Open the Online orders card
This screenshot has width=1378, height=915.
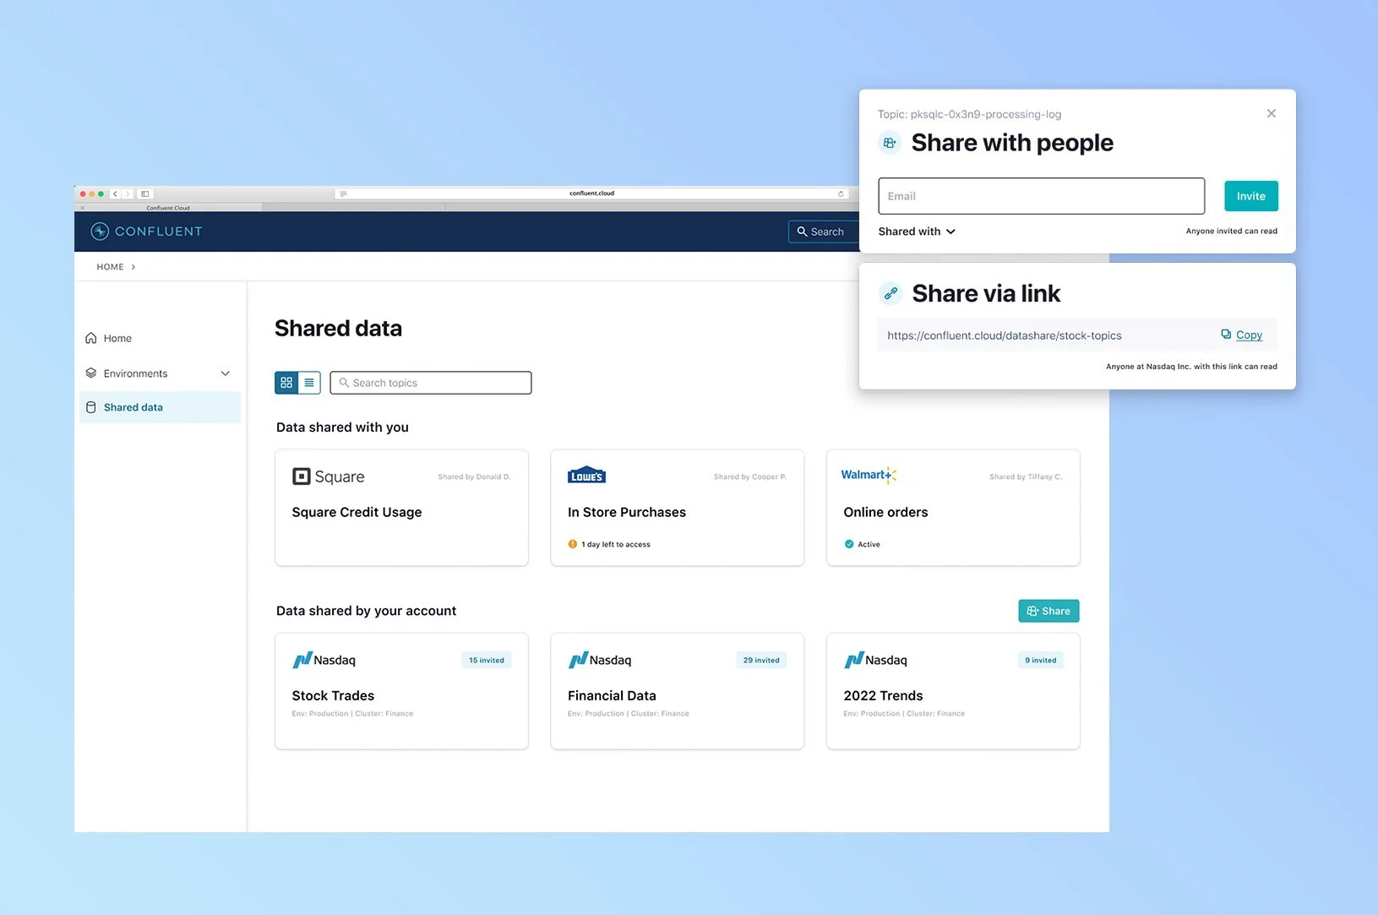(x=953, y=508)
